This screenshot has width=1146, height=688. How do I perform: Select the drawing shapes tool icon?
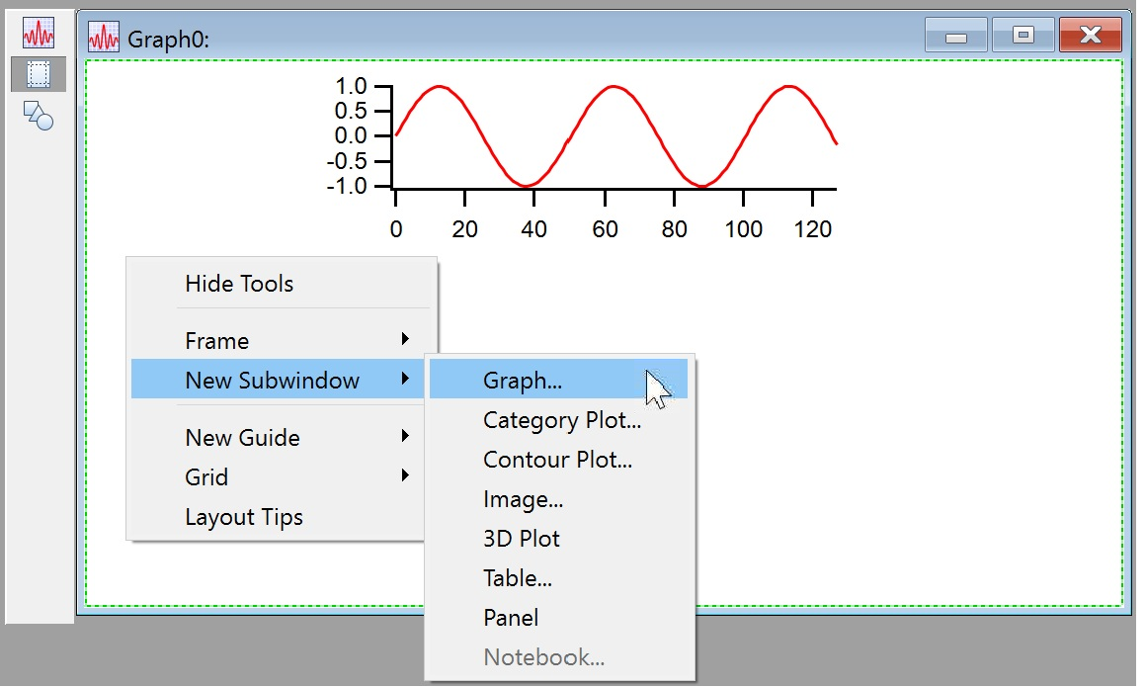[39, 115]
